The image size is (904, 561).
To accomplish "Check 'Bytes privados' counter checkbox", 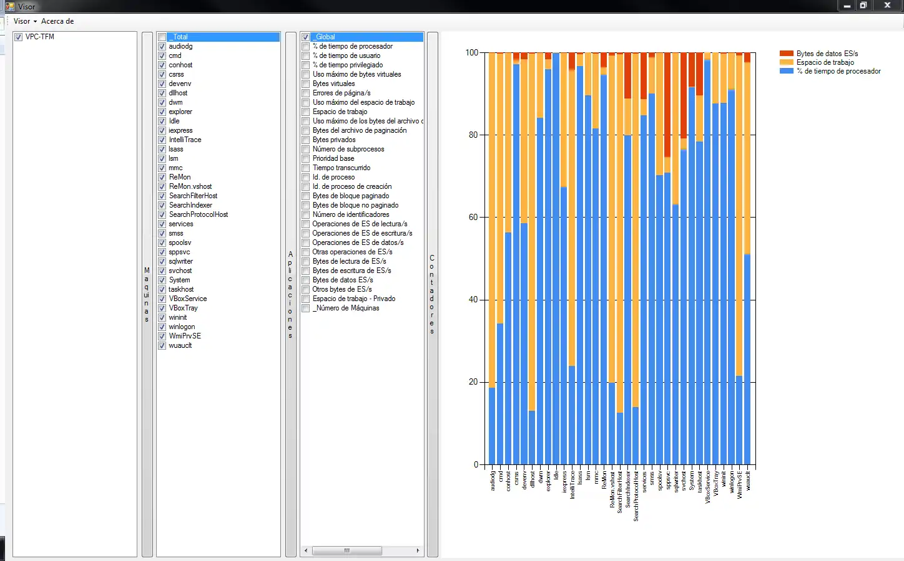I will (306, 140).
